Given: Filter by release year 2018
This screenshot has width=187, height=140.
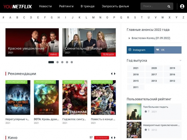Looking at the screenshot, I should (x=136, y=74).
